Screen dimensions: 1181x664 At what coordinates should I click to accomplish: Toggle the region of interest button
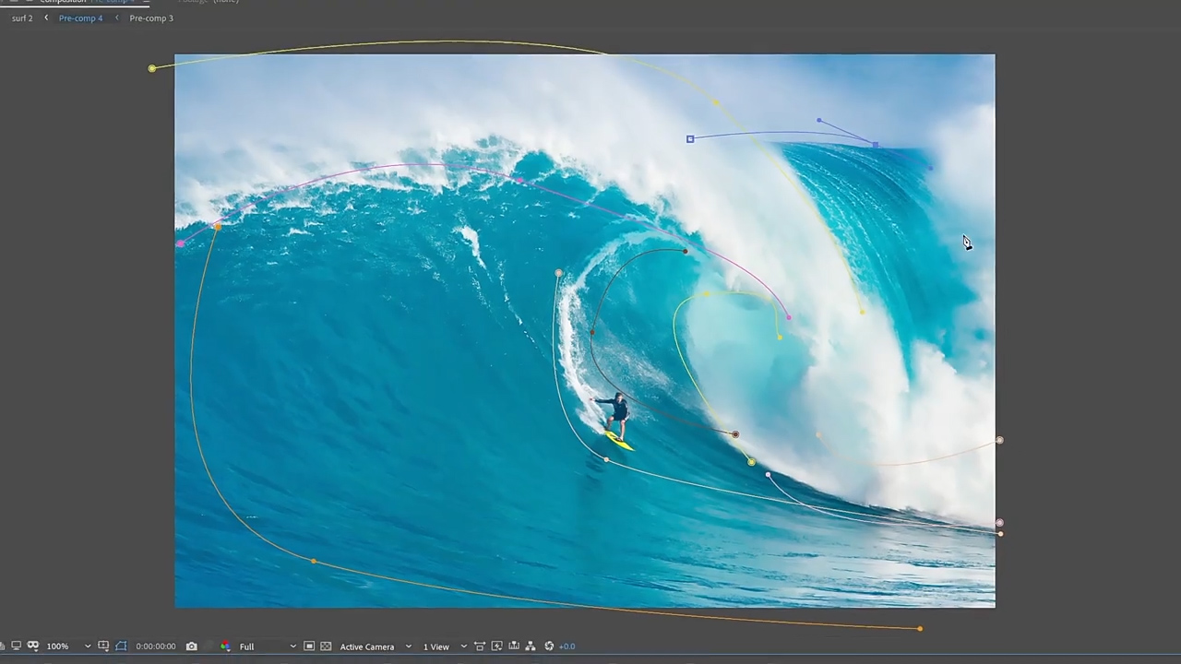tap(309, 646)
